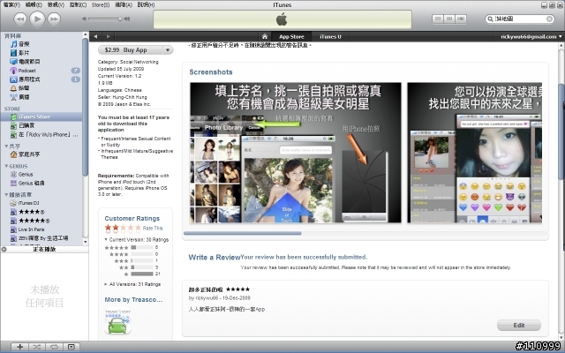The image size is (565, 353).
Task: Open account menu rickywu66@gmail.com
Action: pyautogui.click(x=531, y=36)
